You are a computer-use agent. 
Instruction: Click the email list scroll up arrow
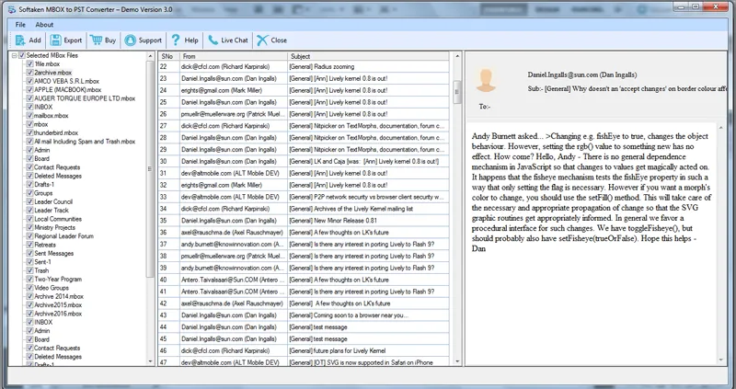(x=456, y=56)
